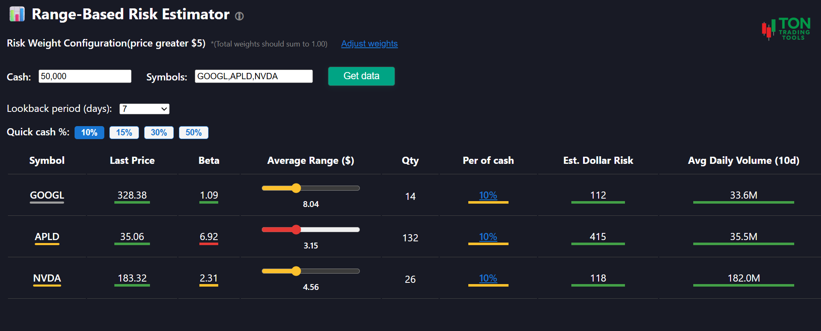The height and width of the screenshot is (331, 821).
Task: Expand the Lookback period dropdown
Action: 144,109
